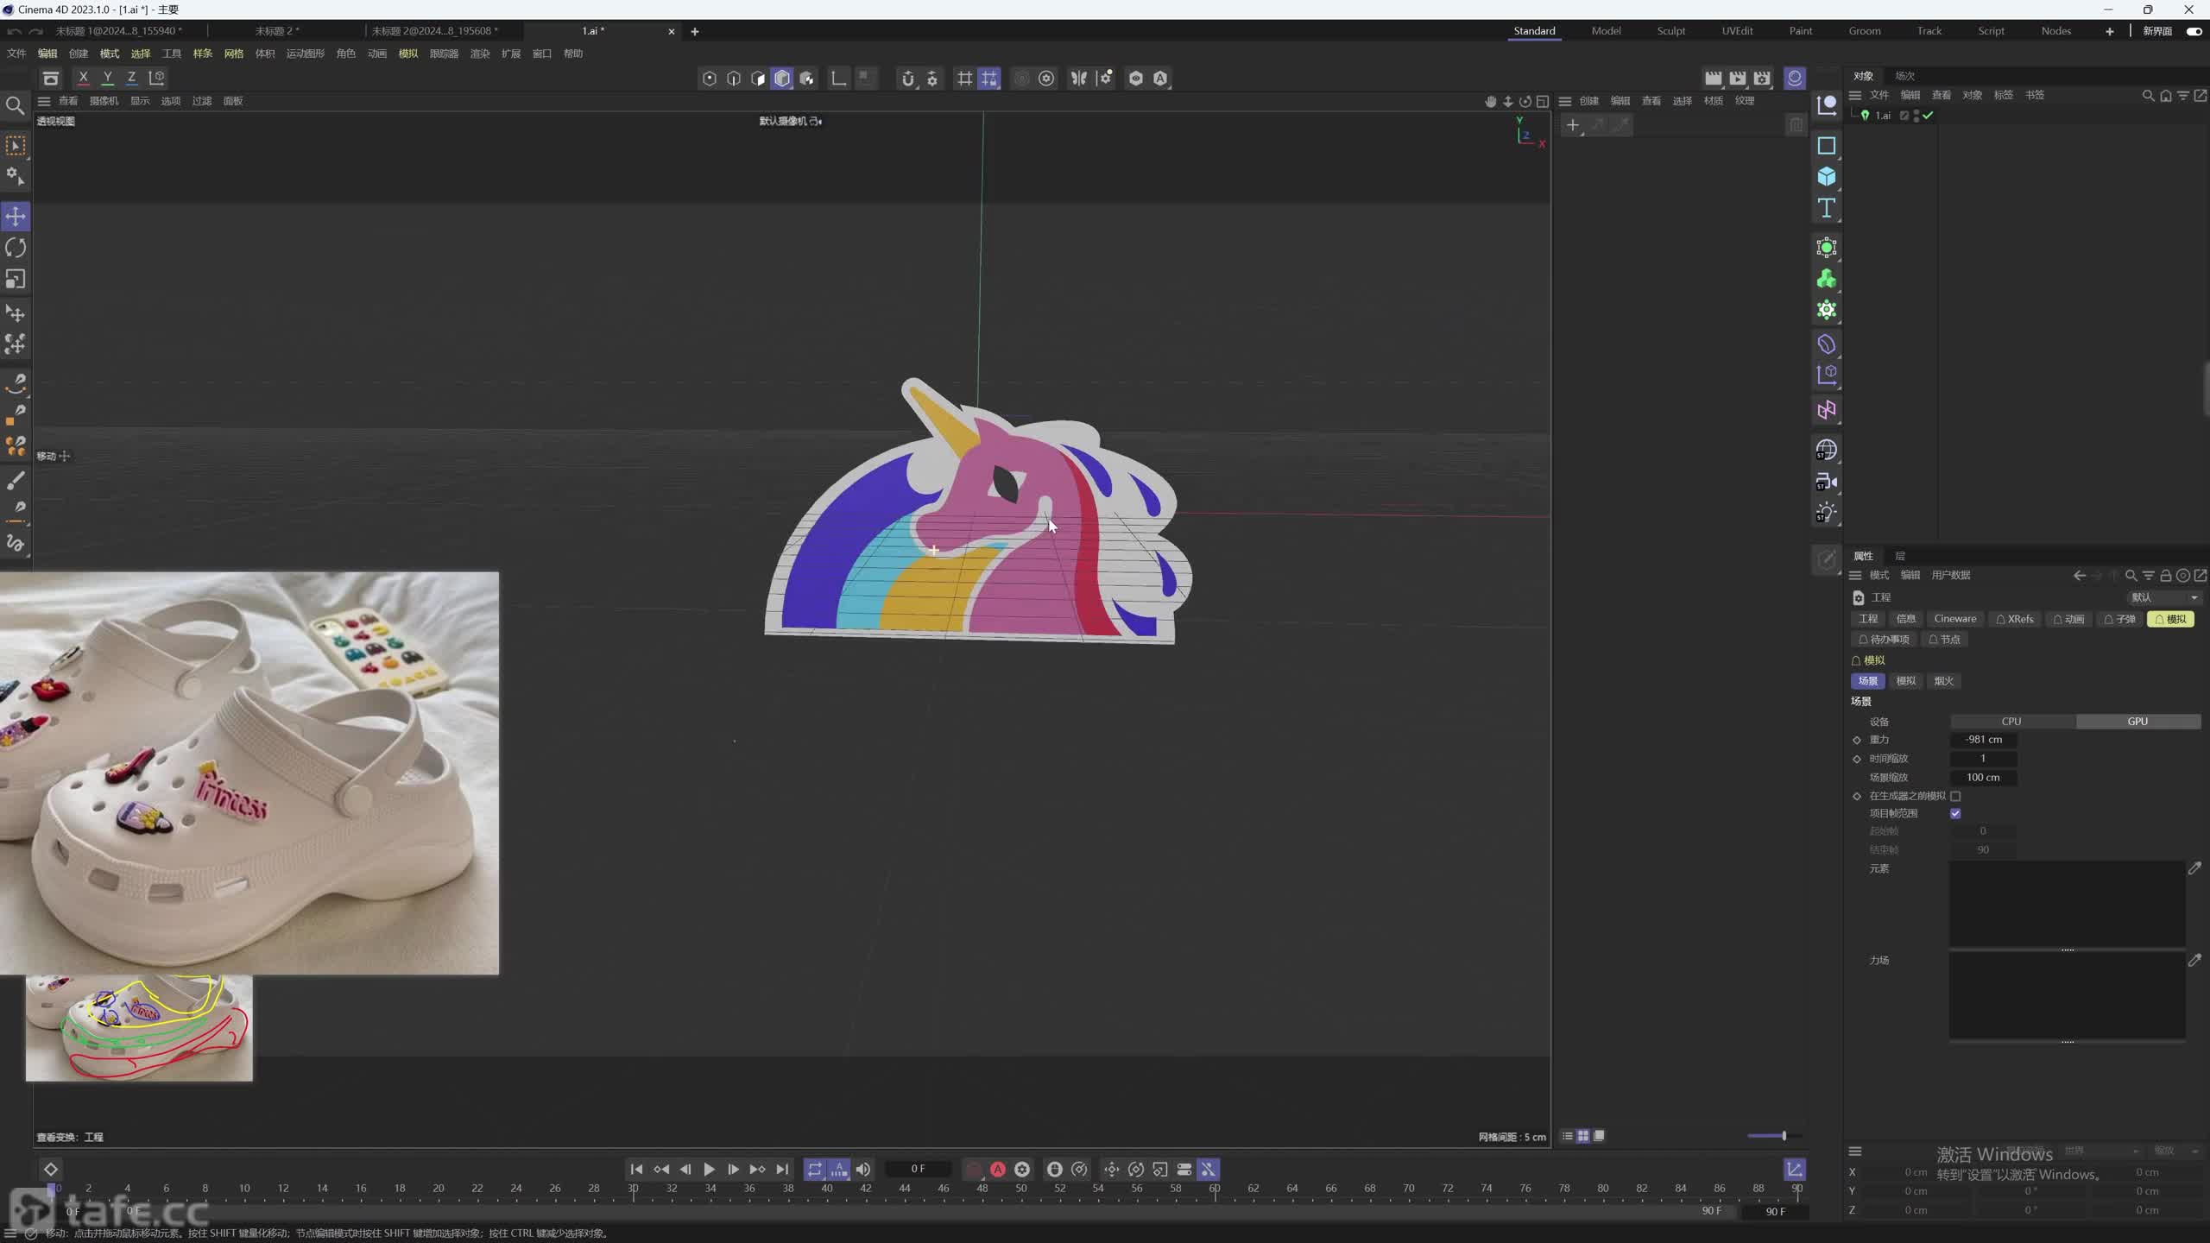
Task: Click the coordinate system toggle icon
Action: [157, 78]
